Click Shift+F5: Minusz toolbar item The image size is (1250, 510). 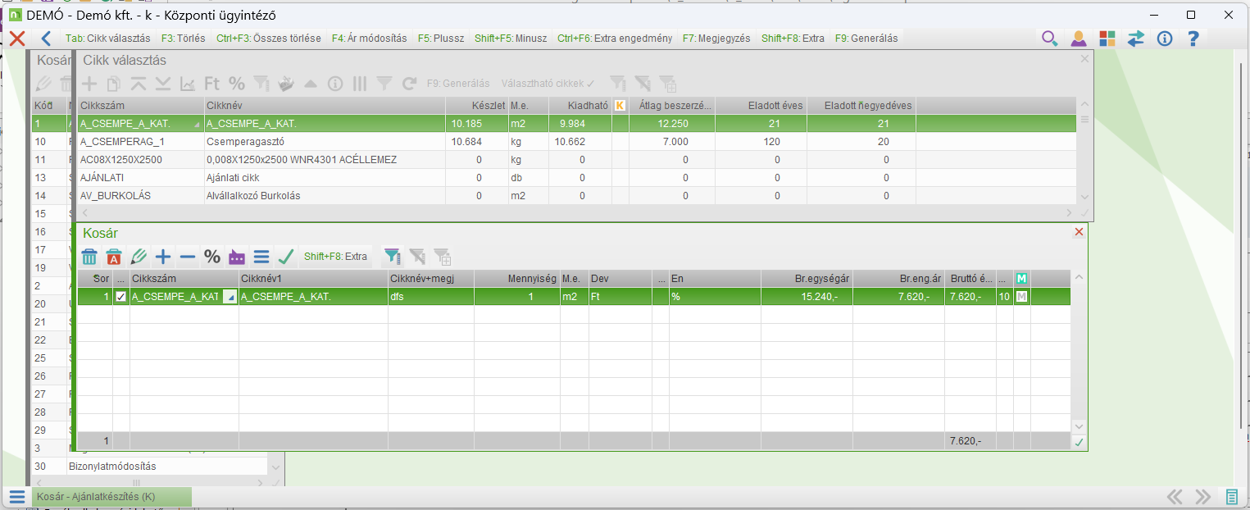511,38
